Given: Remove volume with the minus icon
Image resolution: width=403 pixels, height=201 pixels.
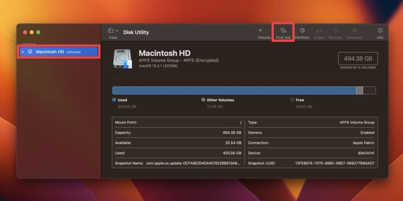Looking at the screenshot, I should coord(268,30).
